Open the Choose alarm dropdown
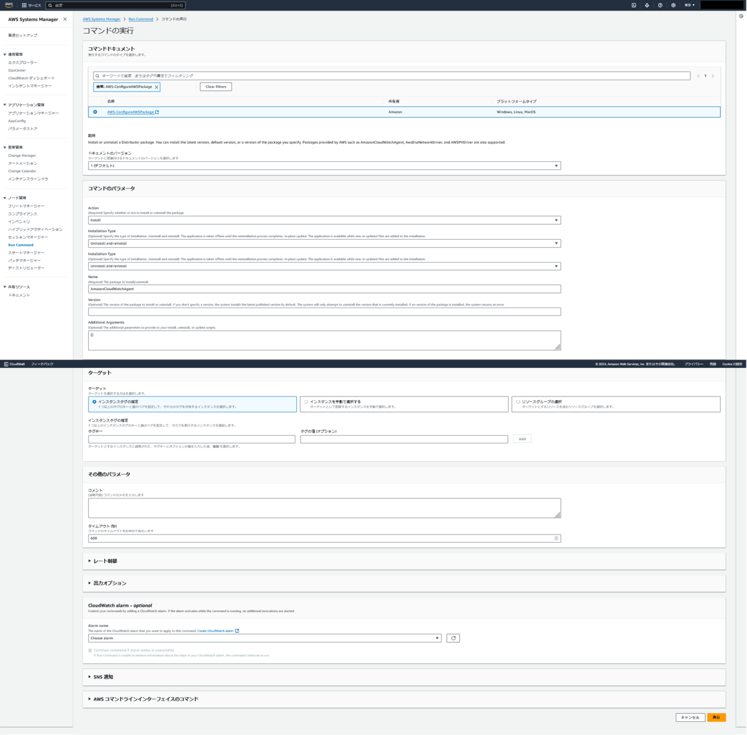 click(x=264, y=638)
